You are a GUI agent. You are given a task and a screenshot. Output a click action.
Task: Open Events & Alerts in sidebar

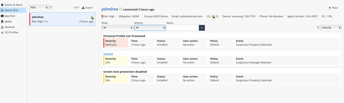point(13,5)
